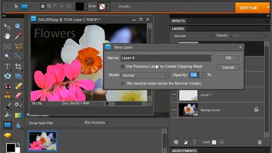This screenshot has width=272, height=153.
Task: Create adjustment layer half-circle icon
Action: [x=185, y=142]
